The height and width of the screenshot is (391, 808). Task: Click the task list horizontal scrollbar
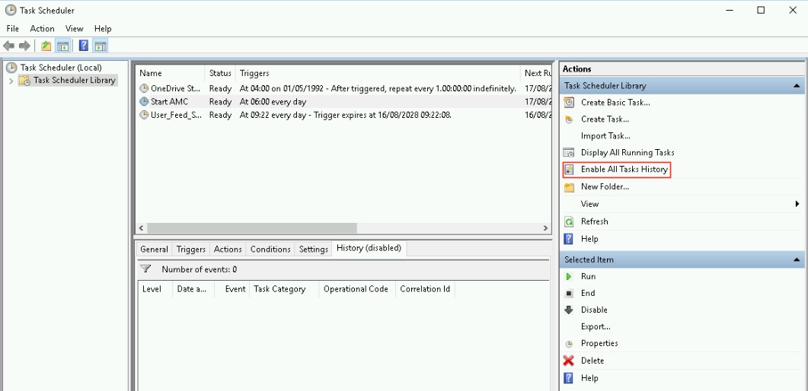(x=251, y=228)
